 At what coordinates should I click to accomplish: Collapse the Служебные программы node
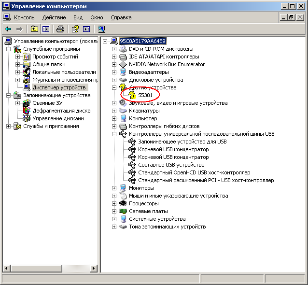coord(8,49)
